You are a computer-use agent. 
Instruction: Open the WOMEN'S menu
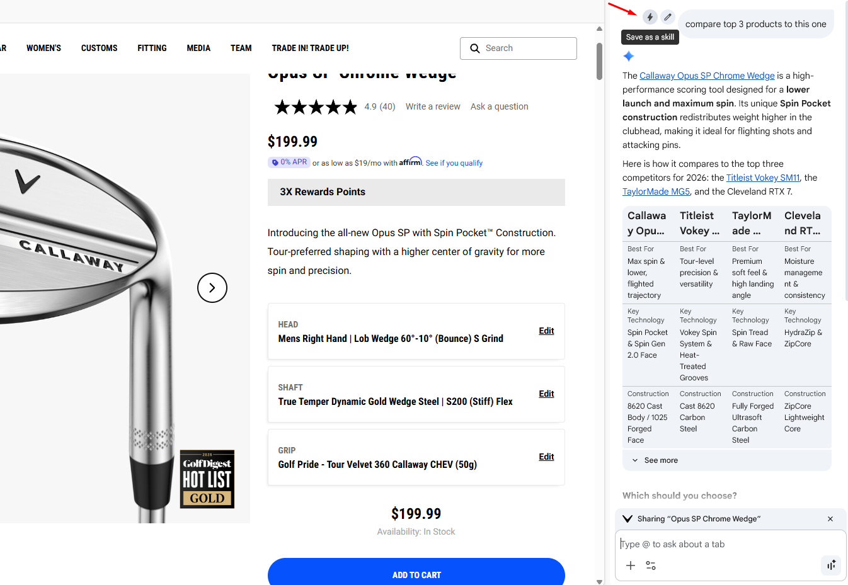(x=43, y=48)
